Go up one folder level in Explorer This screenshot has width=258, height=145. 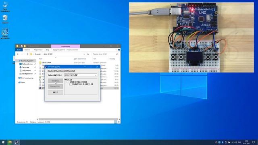28,54
